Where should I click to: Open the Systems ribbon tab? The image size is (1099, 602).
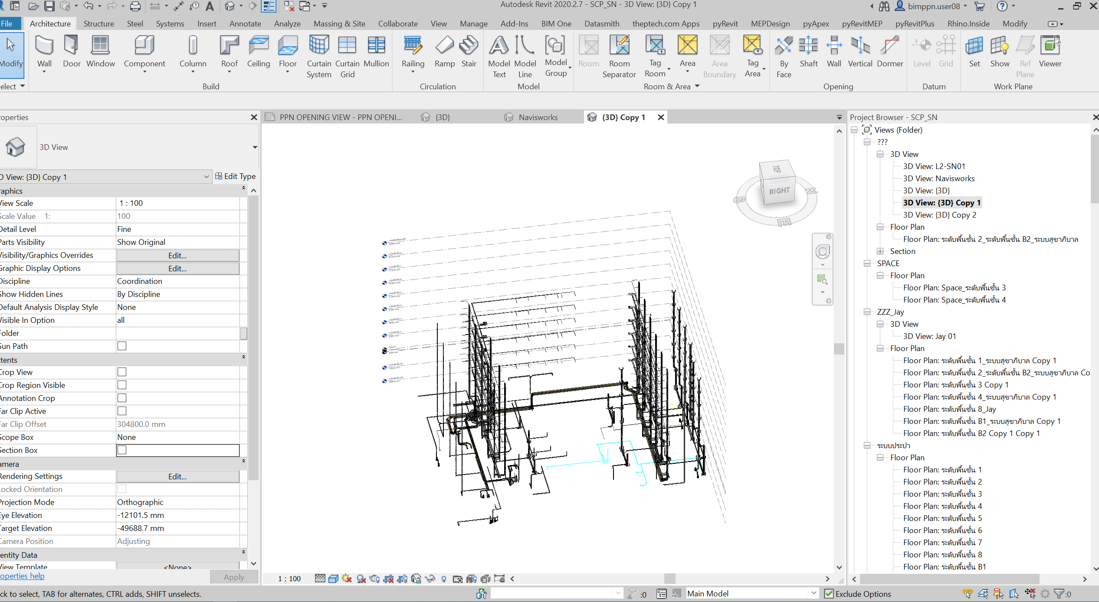click(170, 23)
